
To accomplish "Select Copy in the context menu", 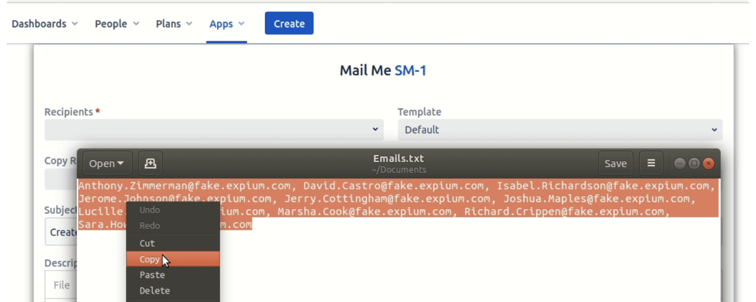I will click(150, 259).
